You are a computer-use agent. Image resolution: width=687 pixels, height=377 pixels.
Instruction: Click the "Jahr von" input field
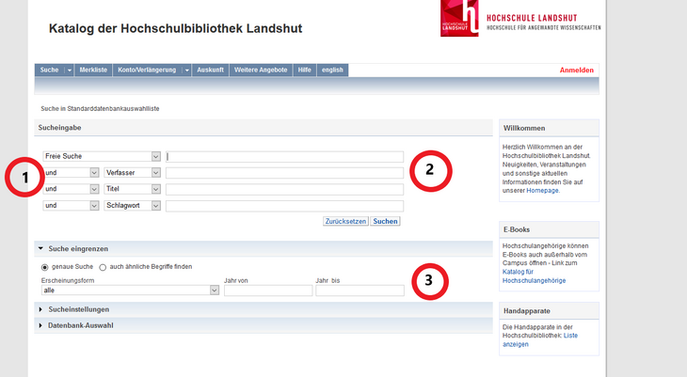pyautogui.click(x=267, y=291)
